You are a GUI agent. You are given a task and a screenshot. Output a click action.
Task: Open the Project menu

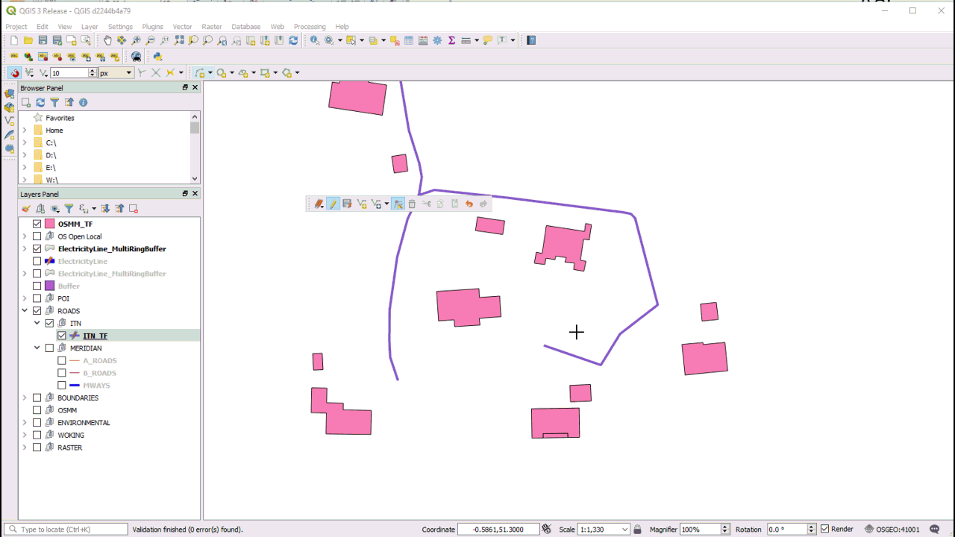(x=16, y=27)
